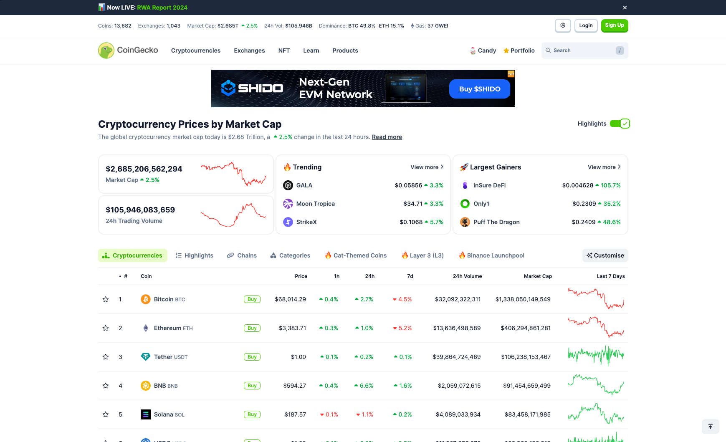Image resolution: width=726 pixels, height=442 pixels.
Task: Click the BNB logo icon
Action: pos(146,386)
